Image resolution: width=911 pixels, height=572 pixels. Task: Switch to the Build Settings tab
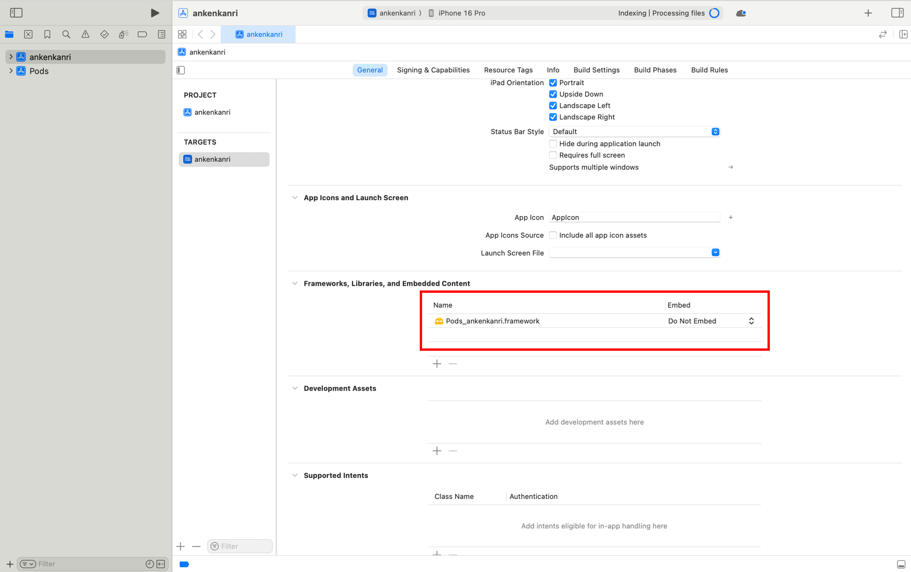tap(596, 70)
